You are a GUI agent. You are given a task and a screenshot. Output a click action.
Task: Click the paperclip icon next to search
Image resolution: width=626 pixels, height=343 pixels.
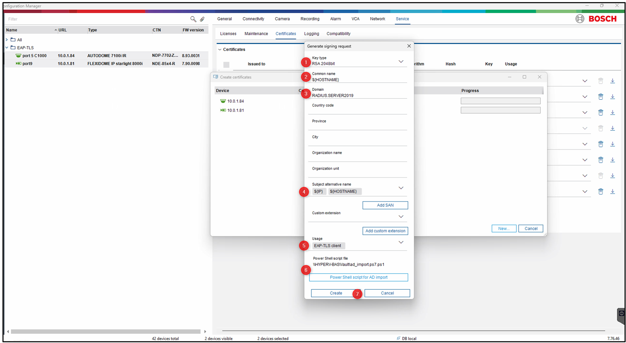click(202, 19)
